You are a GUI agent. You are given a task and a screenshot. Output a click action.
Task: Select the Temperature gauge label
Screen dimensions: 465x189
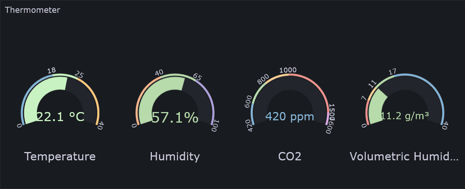pos(60,157)
